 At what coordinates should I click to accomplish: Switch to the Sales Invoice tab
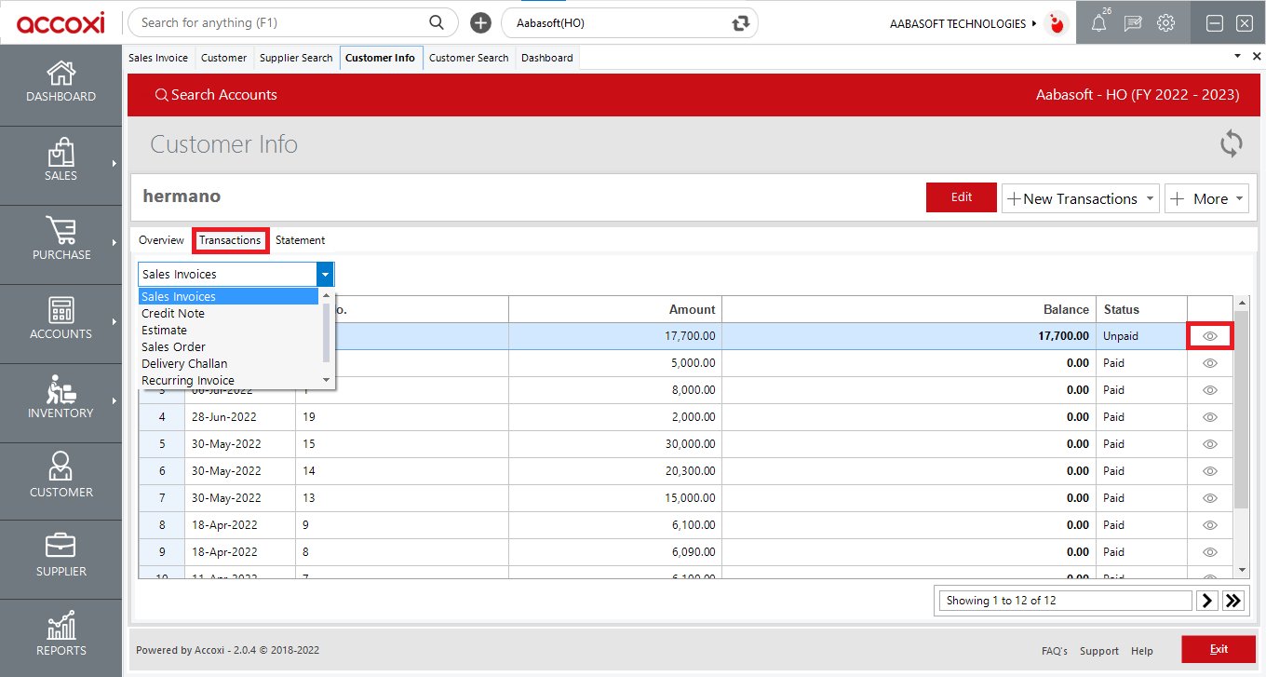point(158,58)
